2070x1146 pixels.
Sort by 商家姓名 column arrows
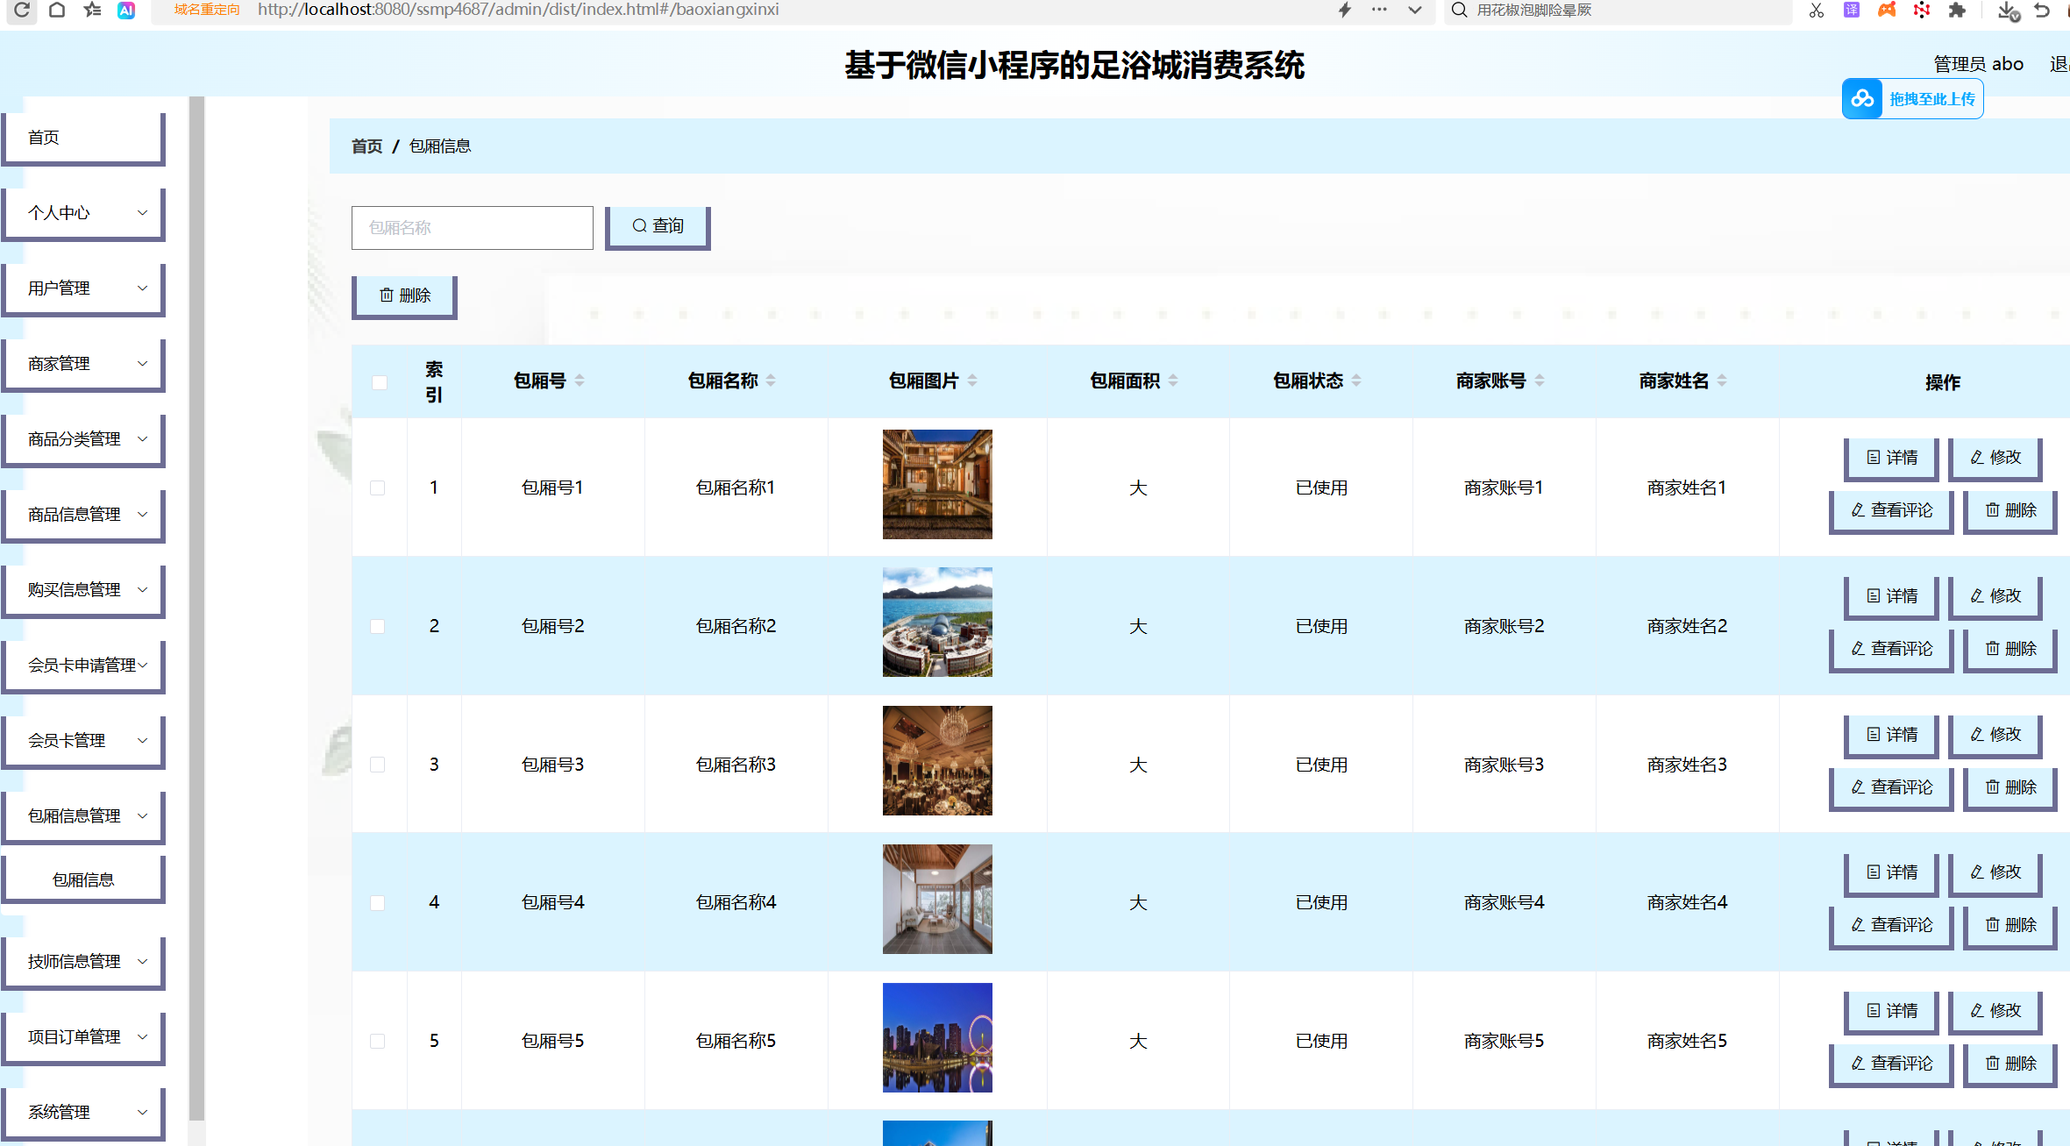[x=1722, y=381]
